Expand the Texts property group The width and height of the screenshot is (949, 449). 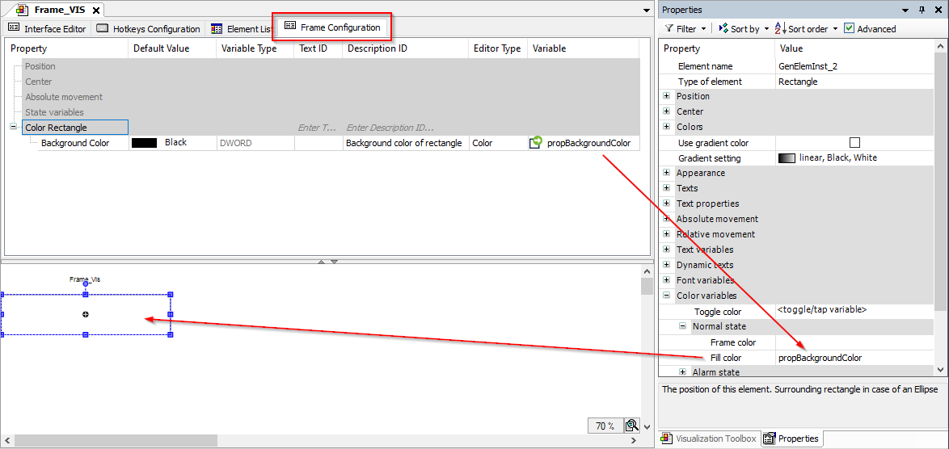pyautogui.click(x=667, y=188)
